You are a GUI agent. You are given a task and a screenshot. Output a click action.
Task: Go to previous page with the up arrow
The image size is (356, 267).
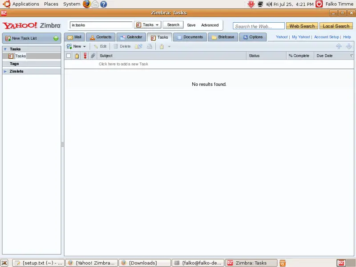339,46
